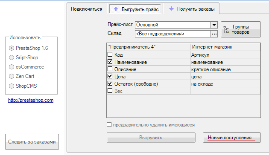Viewport: 269px width, 155px height.
Task: Click the tree icon on Группы товаров button
Action: (226, 29)
